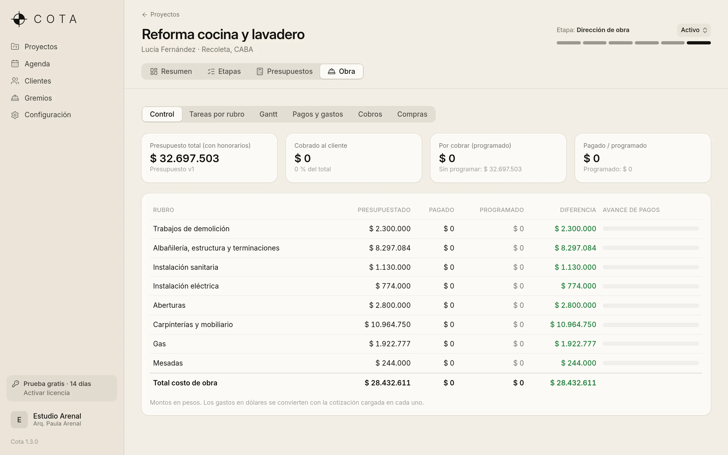
Task: Click Mesadas presupuestado value $ 244.000
Action: click(x=393, y=363)
